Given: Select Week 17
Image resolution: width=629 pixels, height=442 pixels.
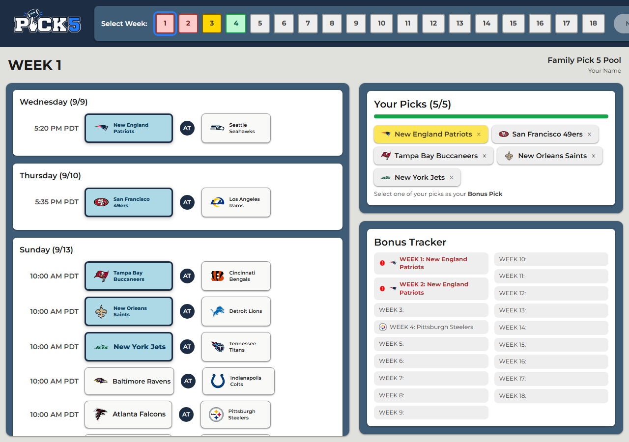Looking at the screenshot, I should pos(567,24).
